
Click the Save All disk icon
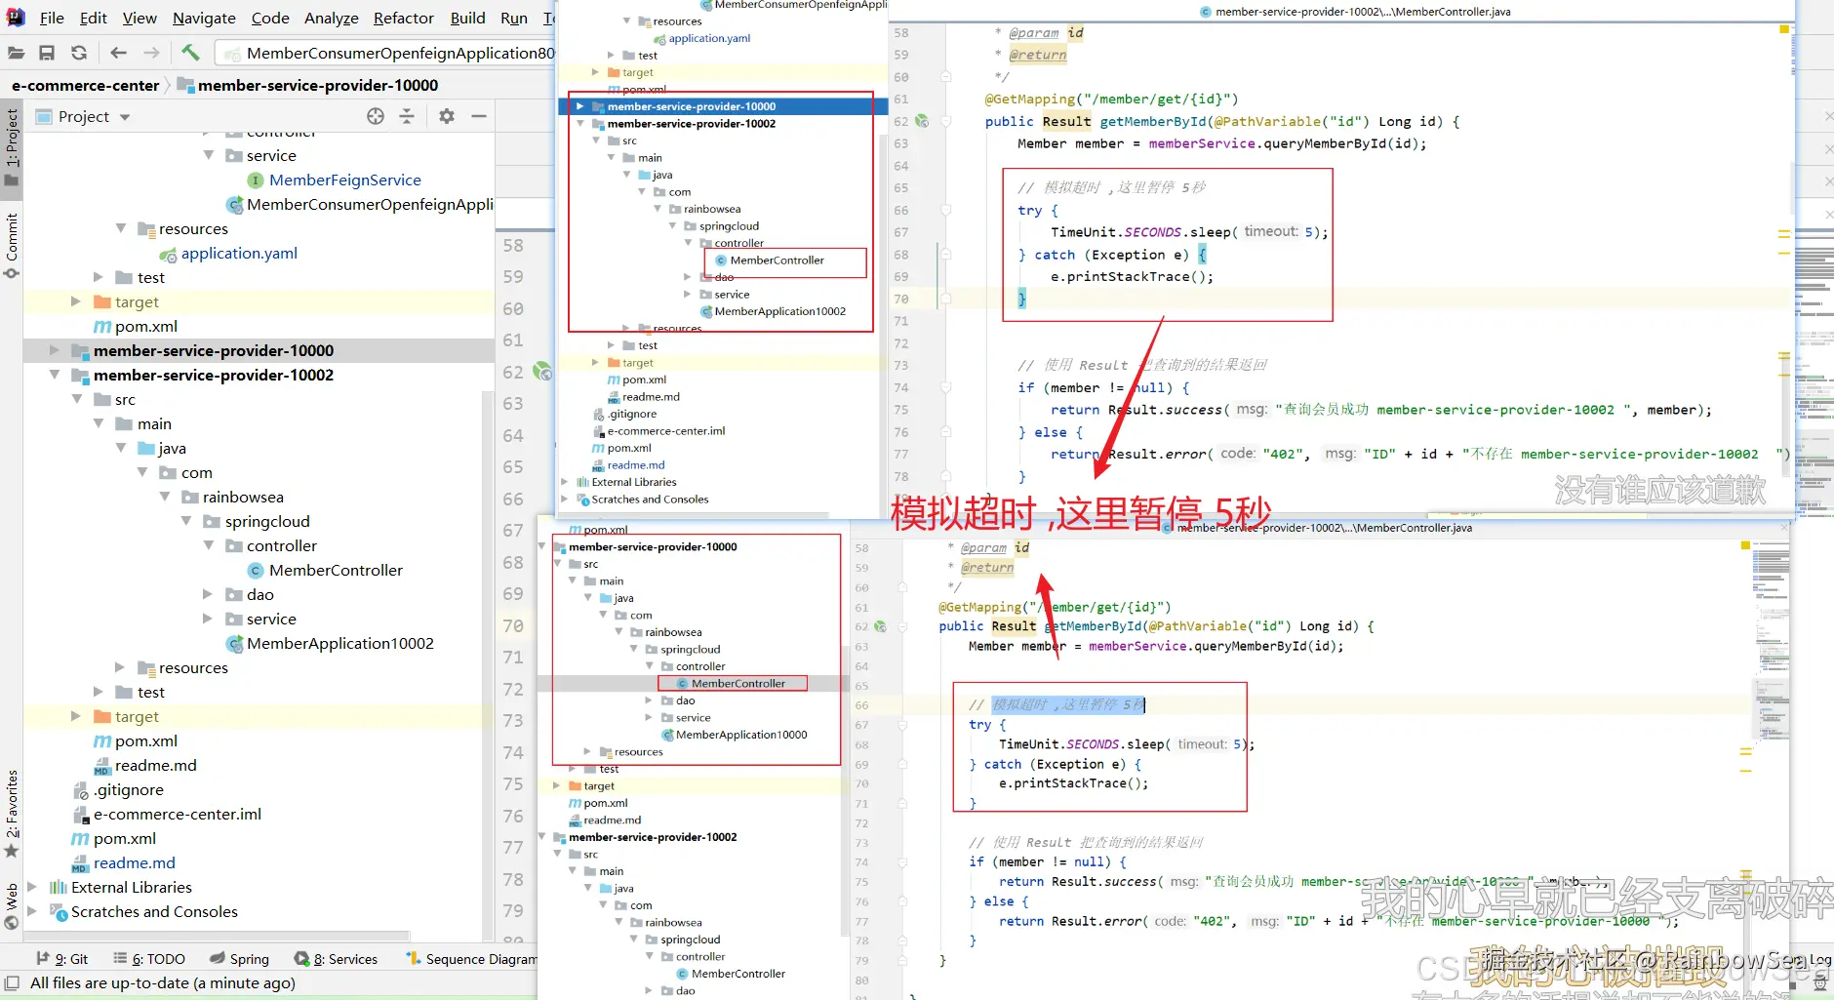(47, 53)
